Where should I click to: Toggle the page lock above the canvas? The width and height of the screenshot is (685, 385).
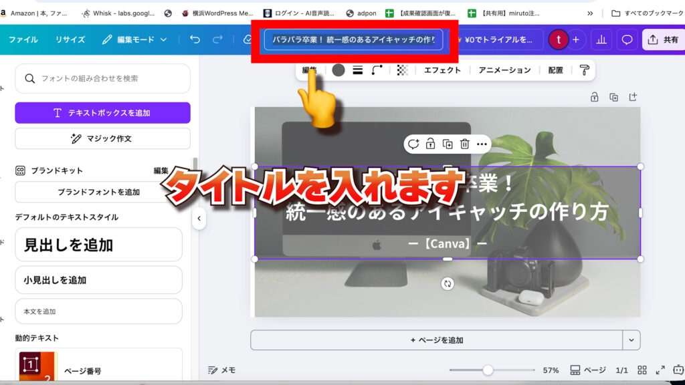pyautogui.click(x=594, y=98)
